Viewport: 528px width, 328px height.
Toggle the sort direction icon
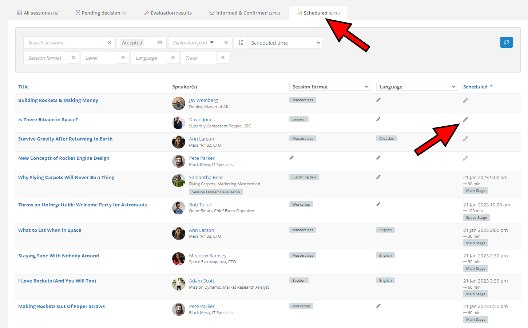pyautogui.click(x=241, y=43)
